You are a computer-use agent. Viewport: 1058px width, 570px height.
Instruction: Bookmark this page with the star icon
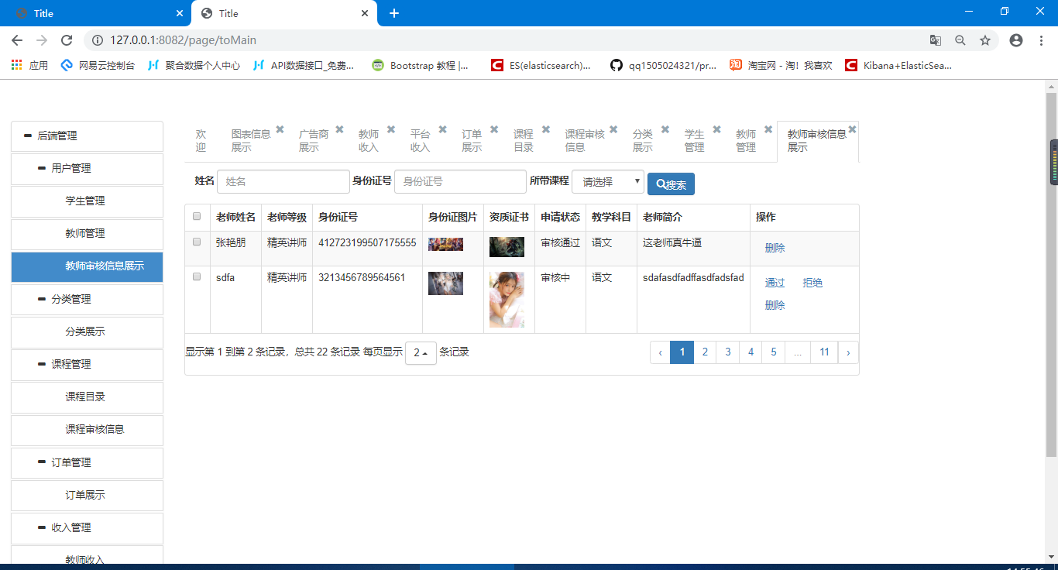click(985, 40)
